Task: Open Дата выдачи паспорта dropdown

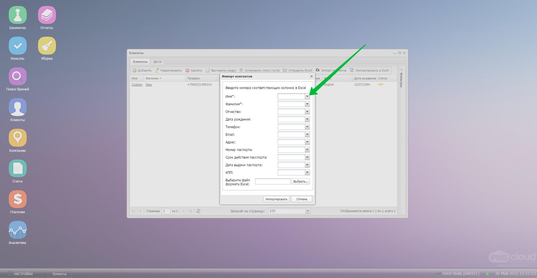Action: pyautogui.click(x=307, y=165)
